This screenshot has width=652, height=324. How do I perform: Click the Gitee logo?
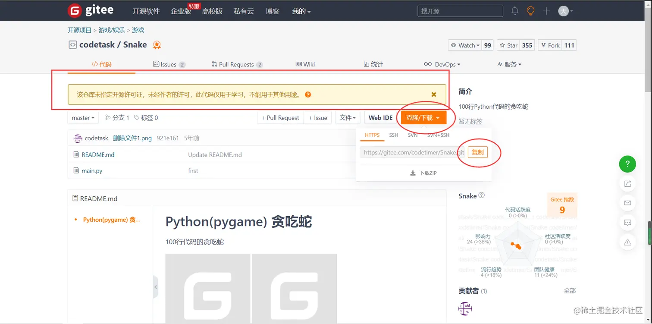(x=91, y=11)
